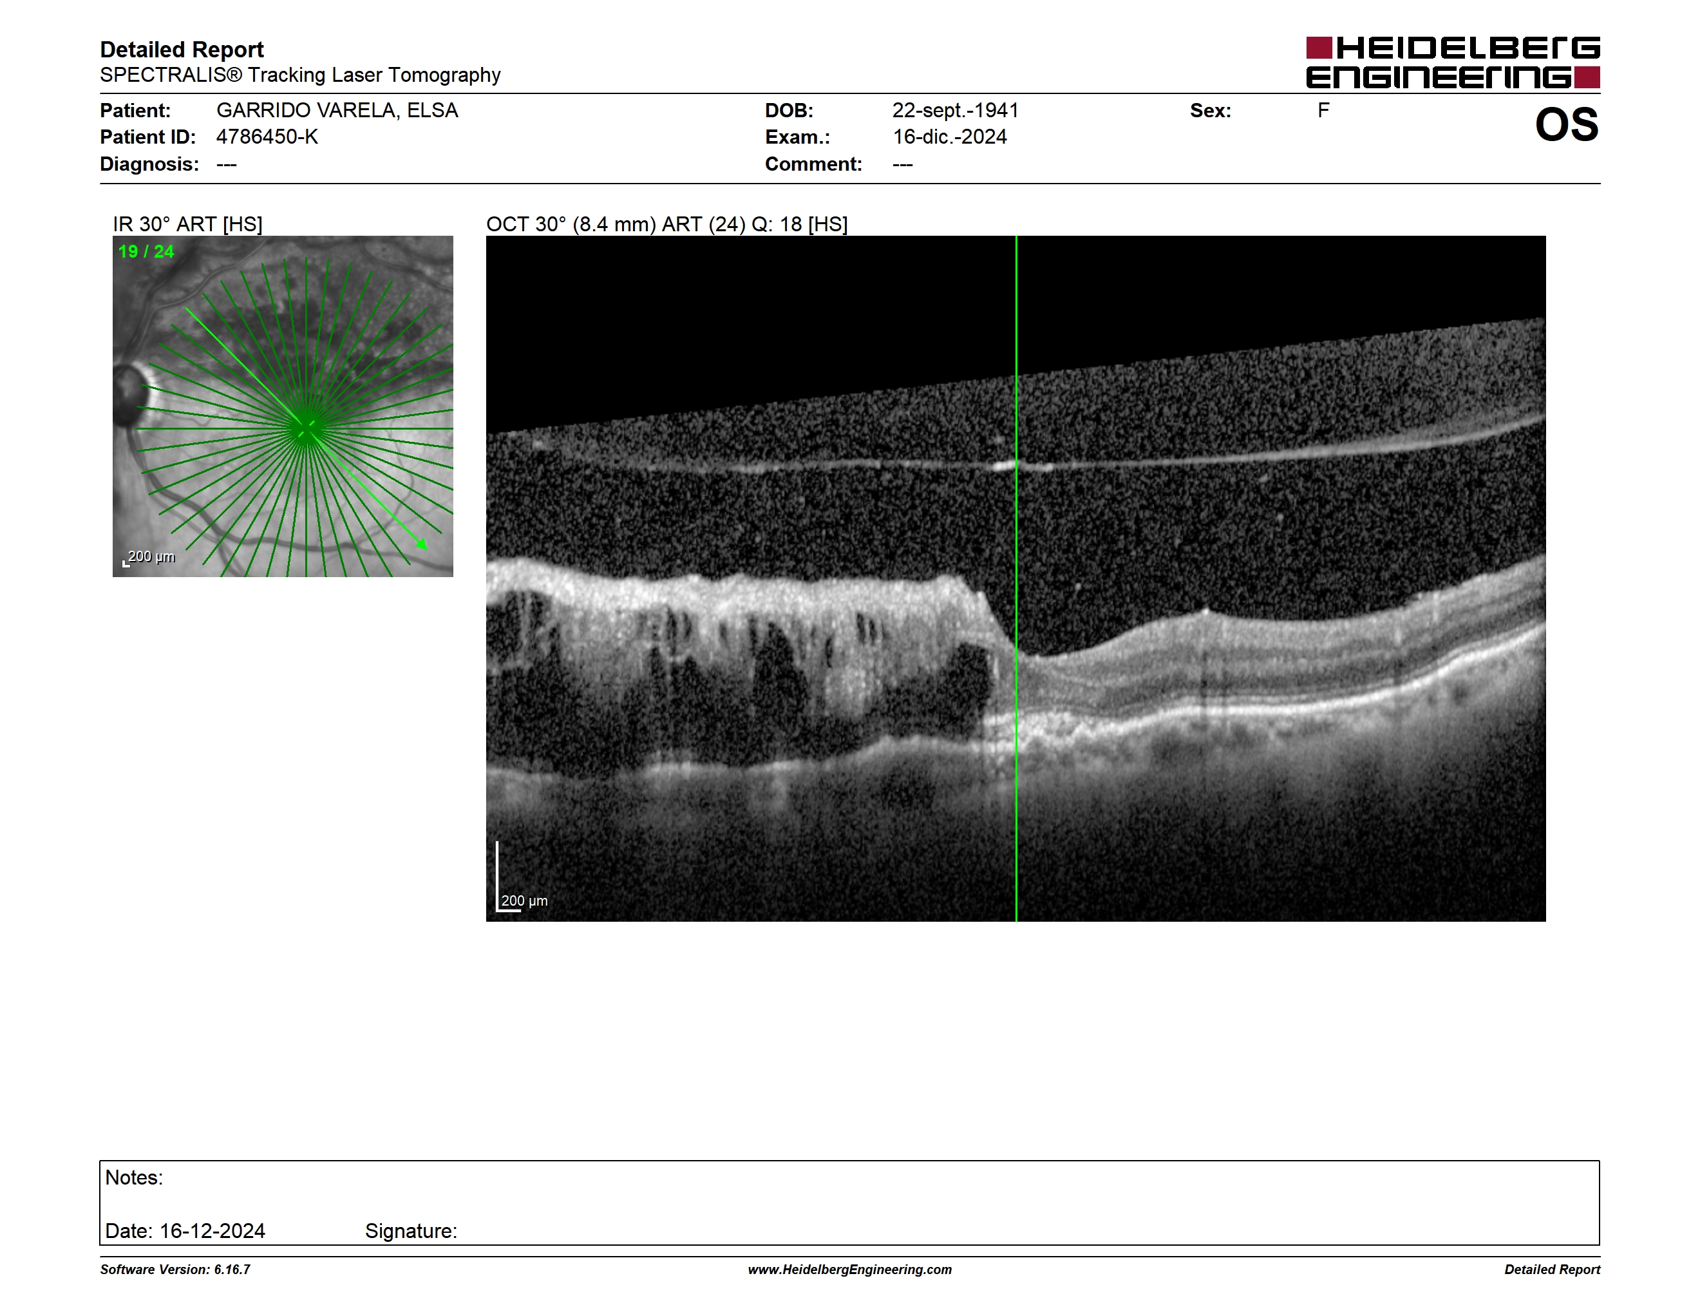This screenshot has height=1314, width=1700.
Task: Click the 'Signature:' field
Action: pyautogui.click(x=411, y=1231)
